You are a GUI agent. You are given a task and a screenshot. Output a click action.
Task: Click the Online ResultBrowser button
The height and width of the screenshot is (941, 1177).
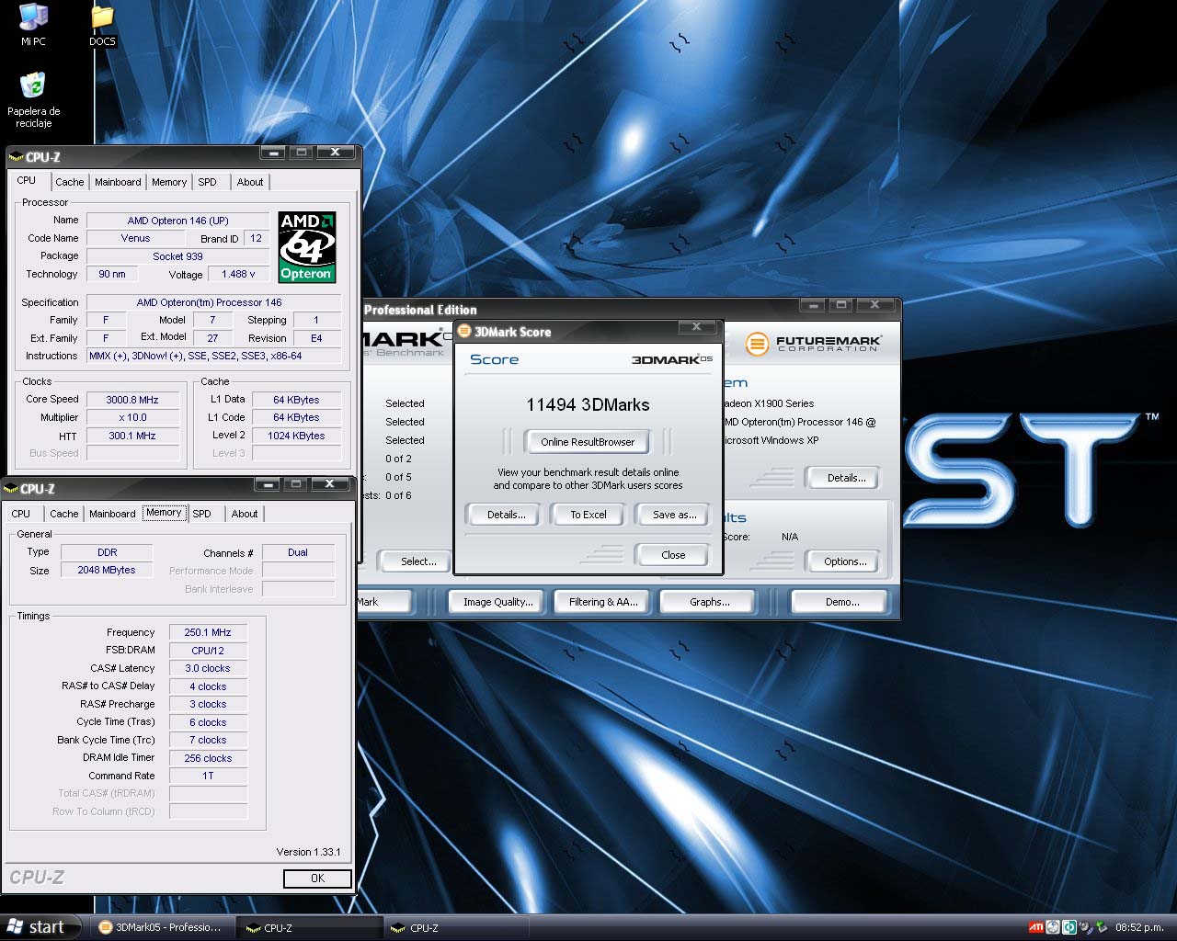click(588, 442)
